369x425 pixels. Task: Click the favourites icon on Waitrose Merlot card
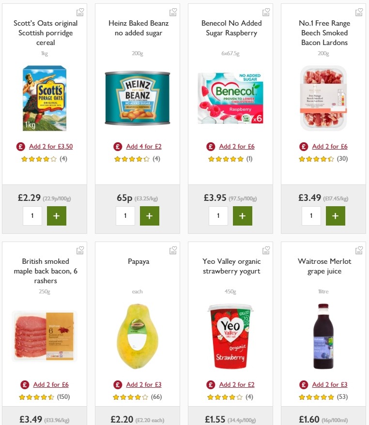tap(359, 250)
